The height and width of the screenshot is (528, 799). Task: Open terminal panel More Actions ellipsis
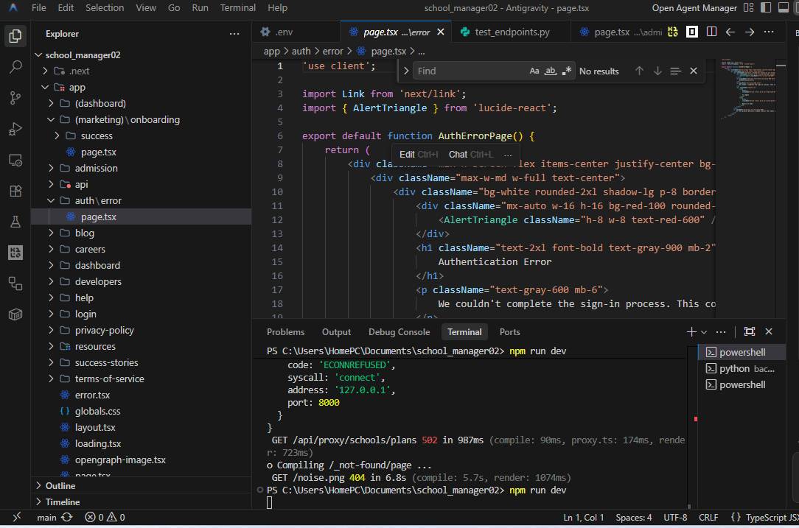pyautogui.click(x=721, y=332)
